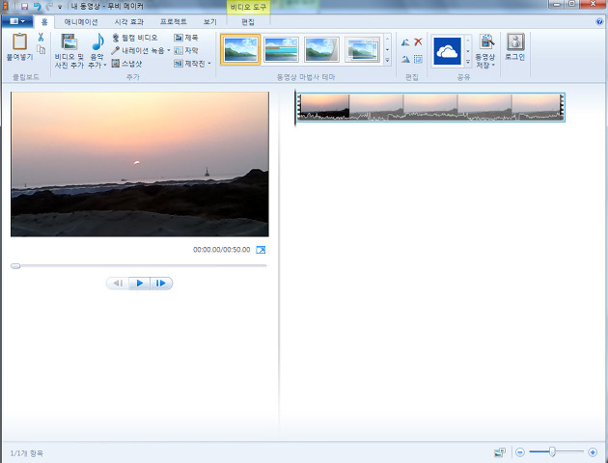
Task: Advance to the next frame
Action: pos(161,284)
